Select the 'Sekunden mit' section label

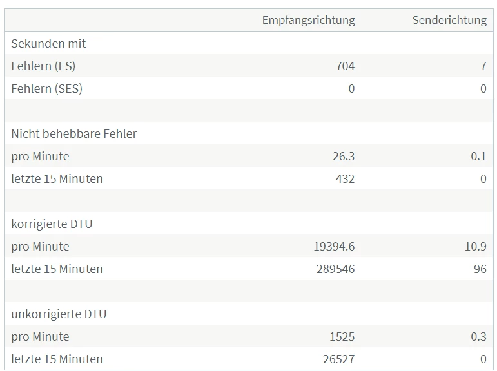tap(48, 44)
